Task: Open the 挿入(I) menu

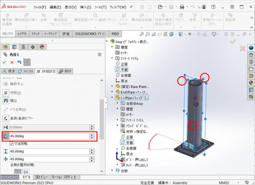Action: tap(85, 7)
